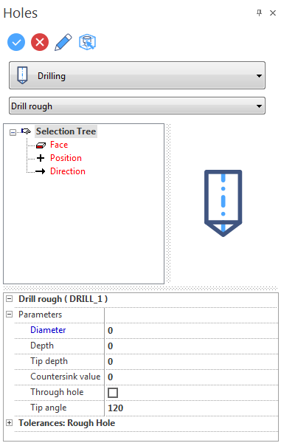Open the Drilling type dropdown
This screenshot has width=281, height=443.
[137, 75]
